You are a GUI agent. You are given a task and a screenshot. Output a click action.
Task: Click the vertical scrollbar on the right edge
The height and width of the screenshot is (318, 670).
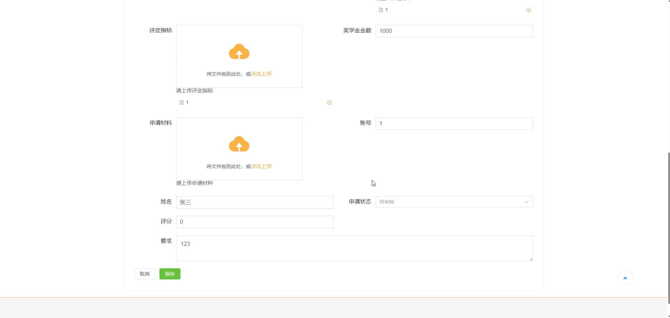tap(668, 227)
